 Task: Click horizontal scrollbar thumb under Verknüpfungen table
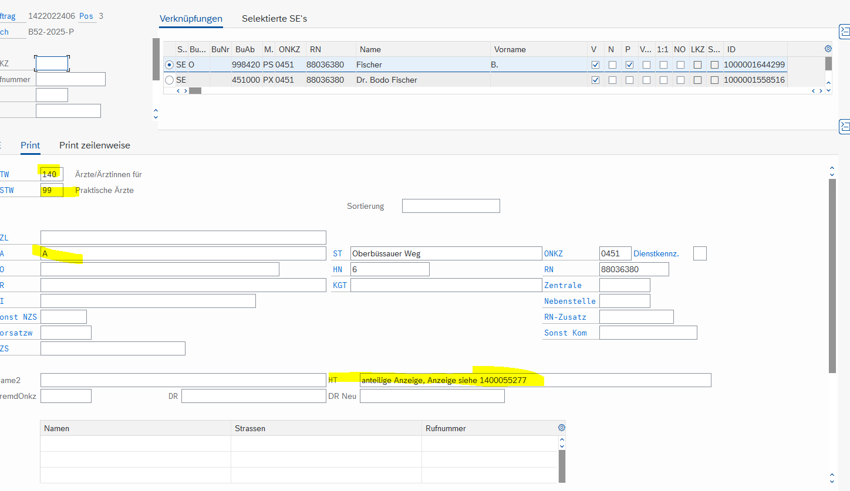coord(195,90)
